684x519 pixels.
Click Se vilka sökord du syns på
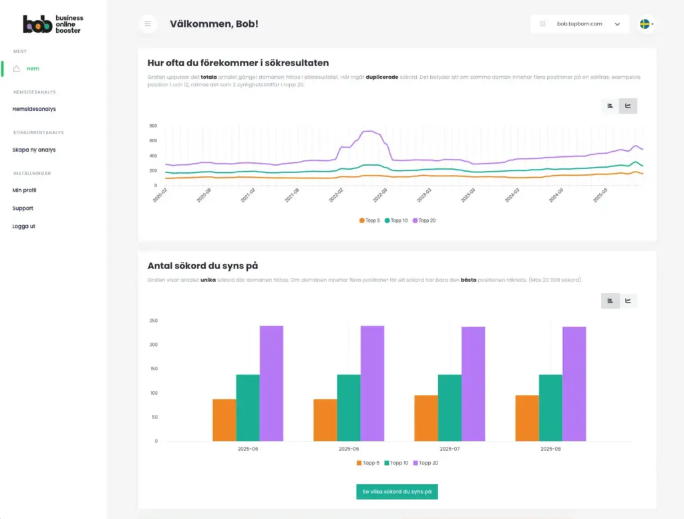[397, 492]
